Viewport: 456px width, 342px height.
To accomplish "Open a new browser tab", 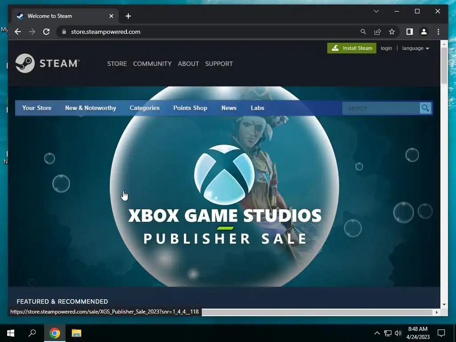I will 128,16.
